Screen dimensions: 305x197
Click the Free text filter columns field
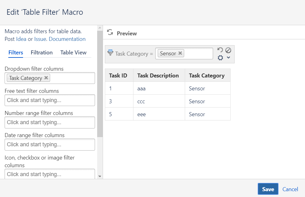50,100
